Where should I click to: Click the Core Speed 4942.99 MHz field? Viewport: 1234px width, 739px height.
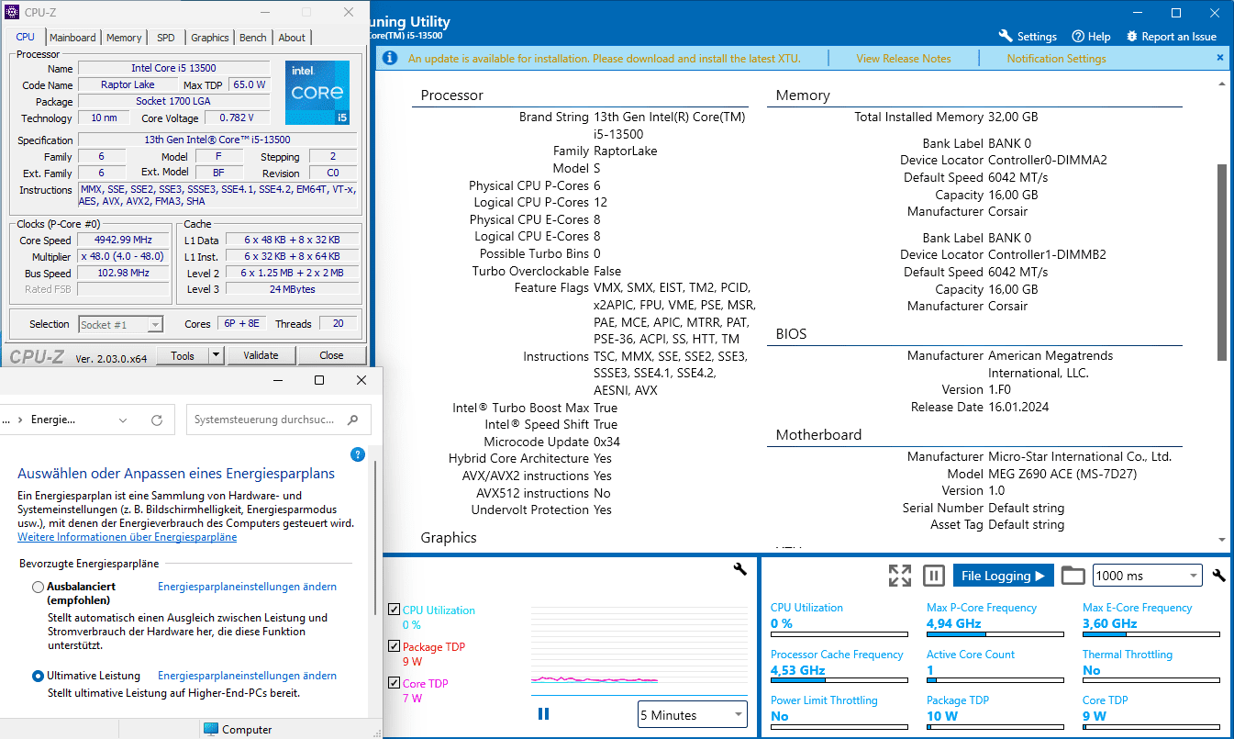click(124, 241)
